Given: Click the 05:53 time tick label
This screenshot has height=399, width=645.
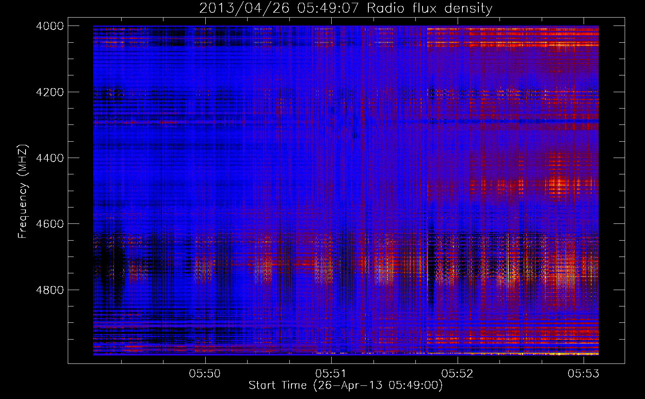Looking at the screenshot, I should click(x=584, y=373).
